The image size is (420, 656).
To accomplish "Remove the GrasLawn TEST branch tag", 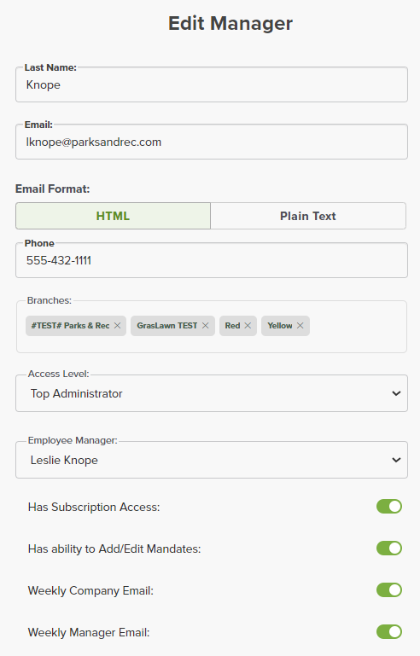I will [x=205, y=326].
